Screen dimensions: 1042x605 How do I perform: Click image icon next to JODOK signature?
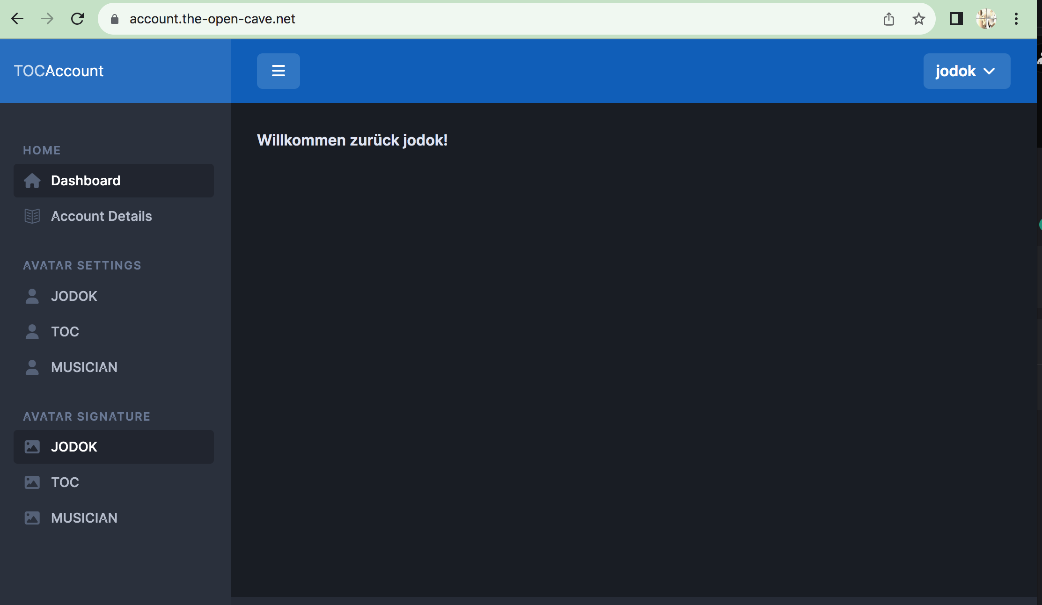(32, 447)
